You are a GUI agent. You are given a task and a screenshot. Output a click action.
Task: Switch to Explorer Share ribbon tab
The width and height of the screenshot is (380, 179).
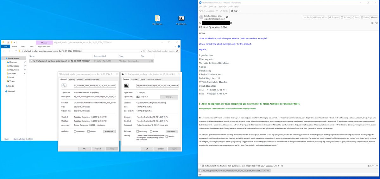(x=23, y=46)
